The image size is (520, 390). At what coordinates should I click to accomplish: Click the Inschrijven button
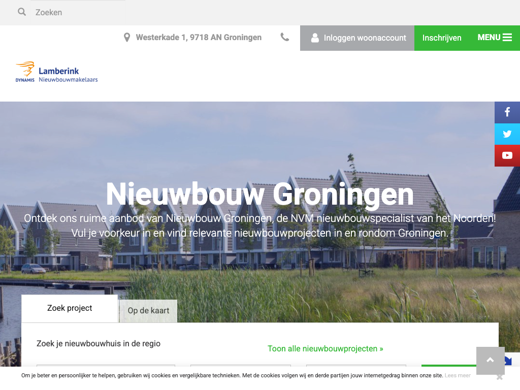tap(442, 38)
